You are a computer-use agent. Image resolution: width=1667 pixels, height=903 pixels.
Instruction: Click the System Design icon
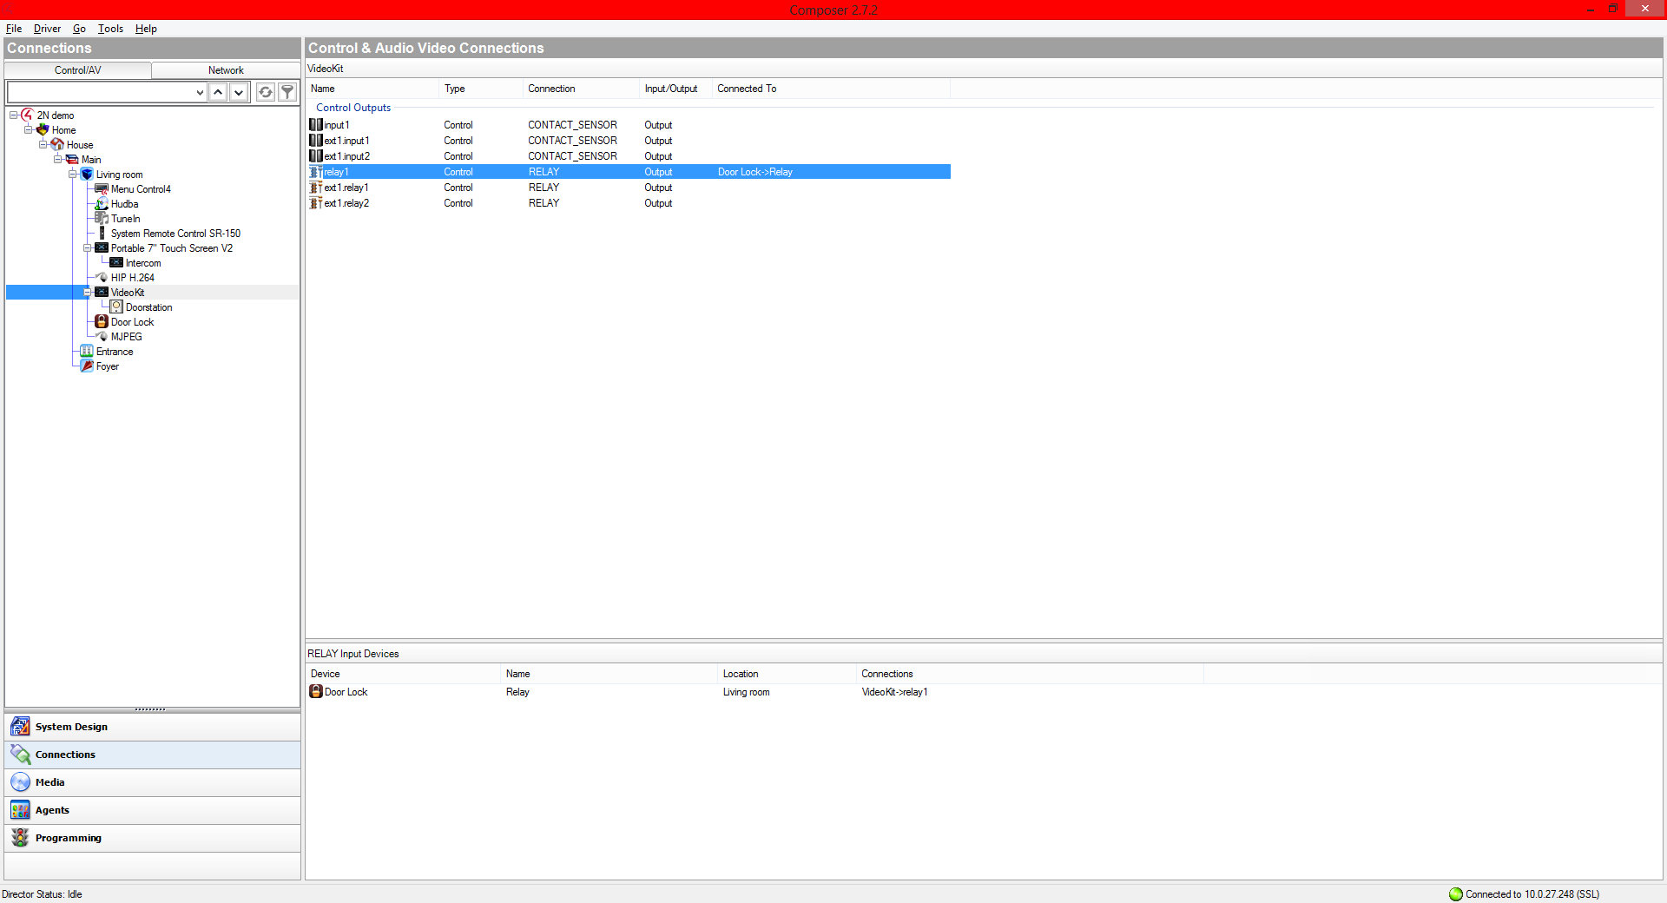click(20, 727)
